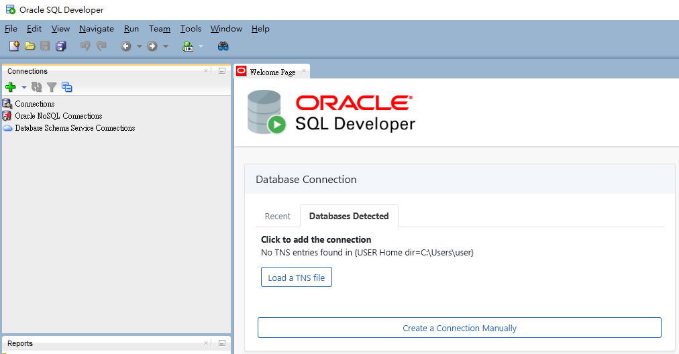Expand the Forward navigation history dropdown
The height and width of the screenshot is (354, 679).
click(165, 46)
